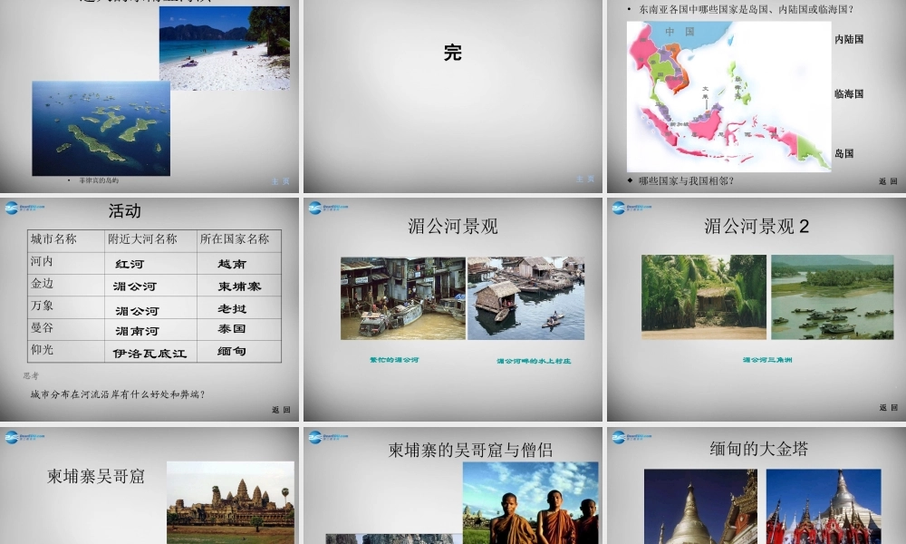Viewport: 906px width, 544px height.
Task: Click 主页 link on the 完 slide
Action: (585, 180)
